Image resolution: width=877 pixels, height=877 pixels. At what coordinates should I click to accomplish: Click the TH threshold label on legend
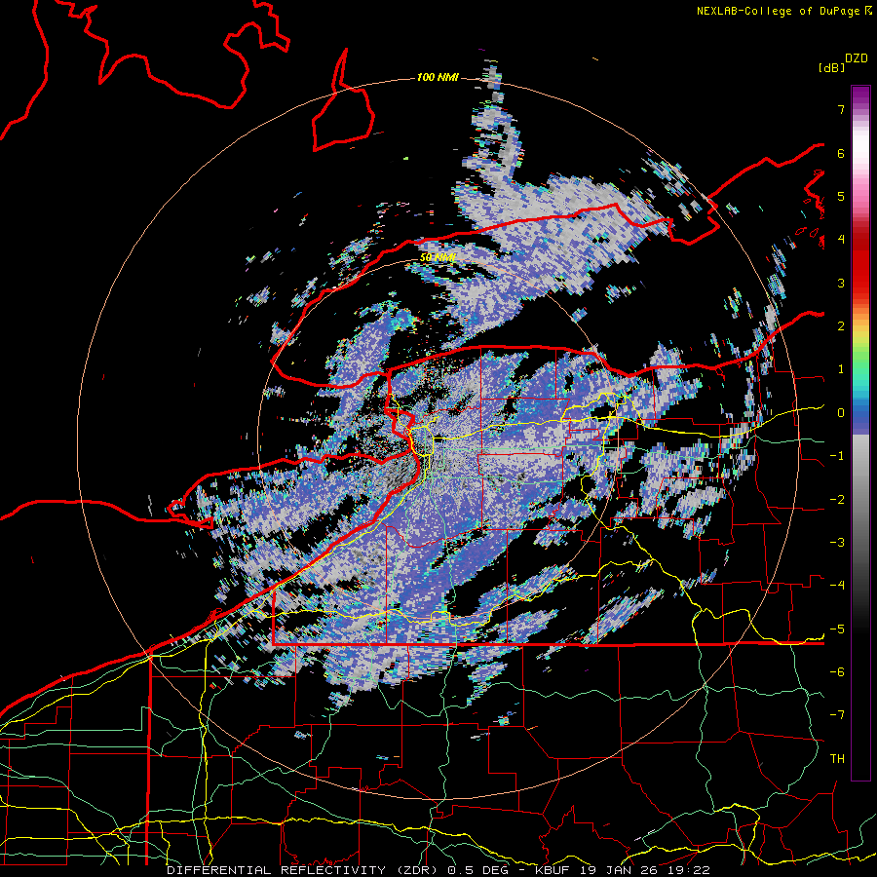coord(837,759)
